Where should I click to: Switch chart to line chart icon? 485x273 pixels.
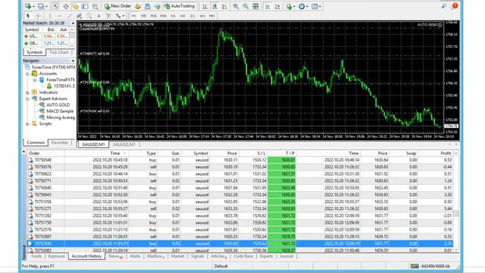pyautogui.click(x=224, y=6)
